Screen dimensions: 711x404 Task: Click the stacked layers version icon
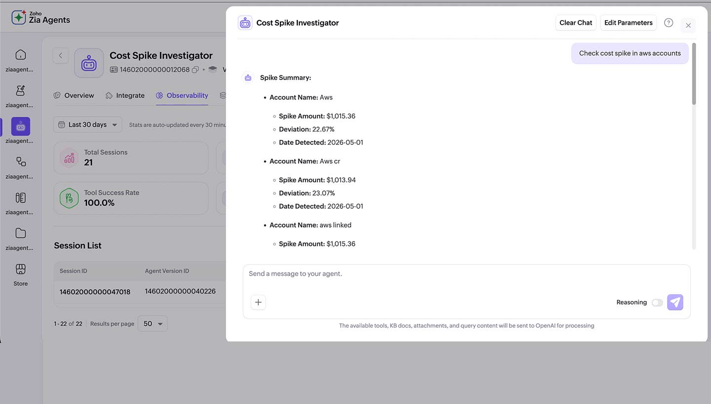click(x=213, y=69)
